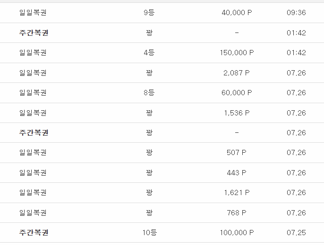Click the 10등 rank cell
The image size is (324, 245).
(x=149, y=233)
